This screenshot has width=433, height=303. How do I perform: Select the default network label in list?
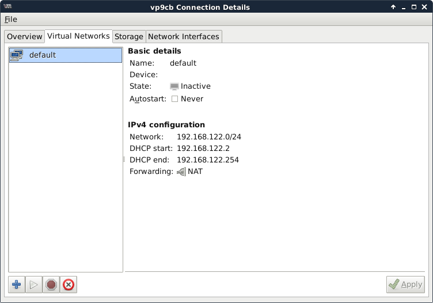[43, 55]
